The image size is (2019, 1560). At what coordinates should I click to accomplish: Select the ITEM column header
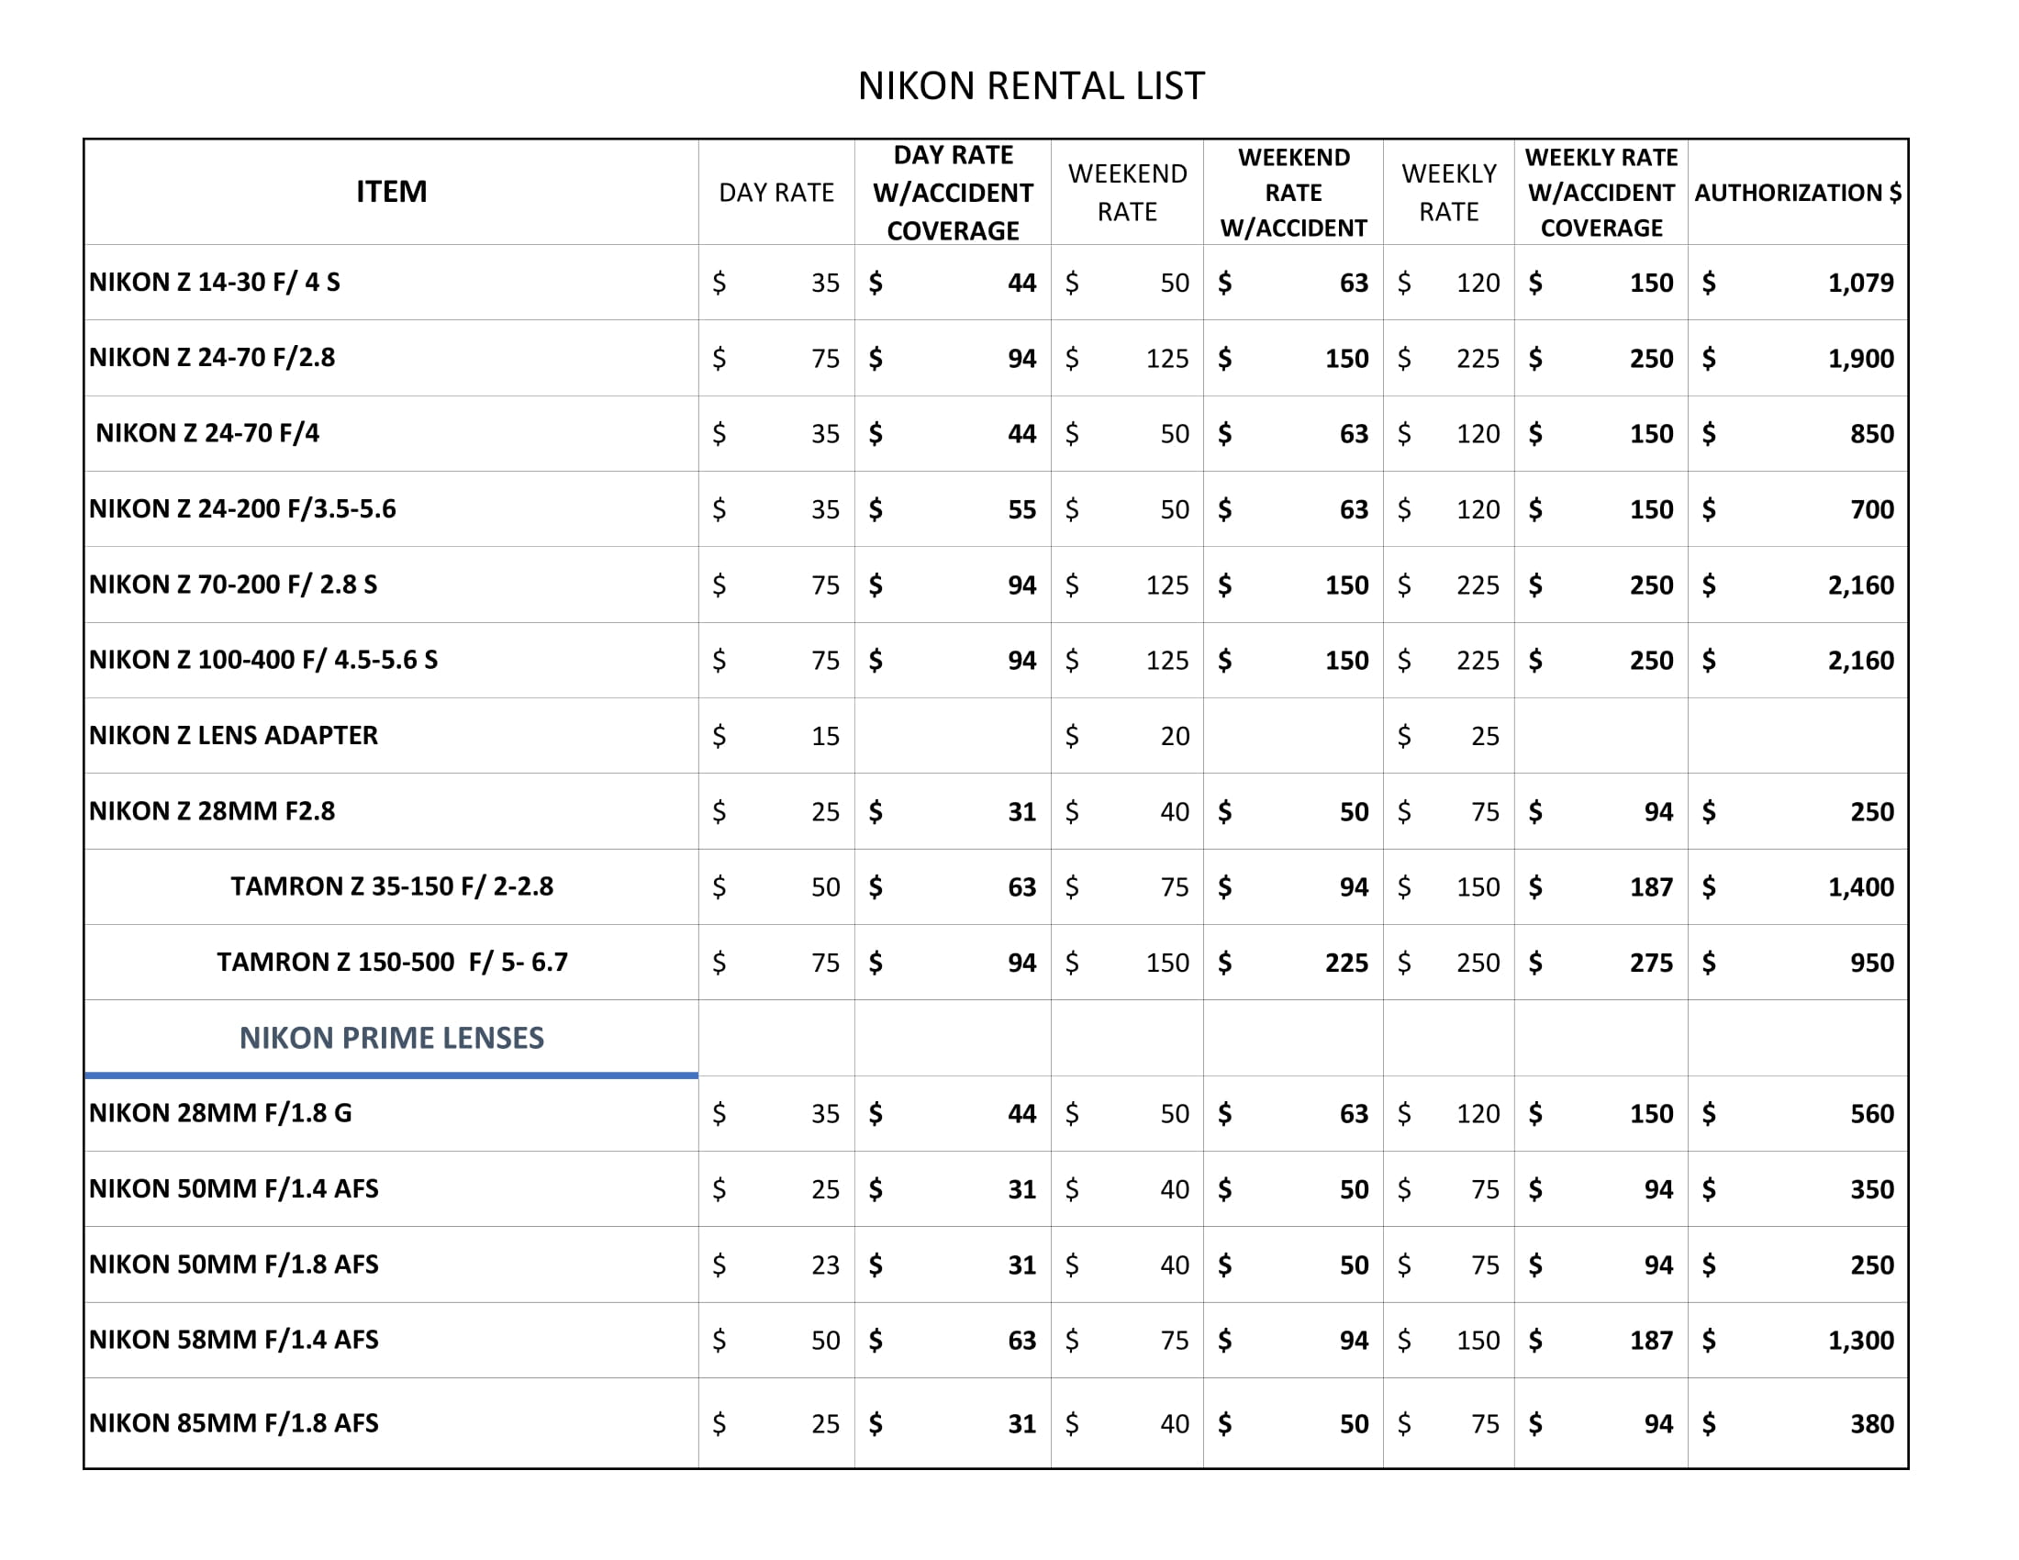tap(391, 191)
